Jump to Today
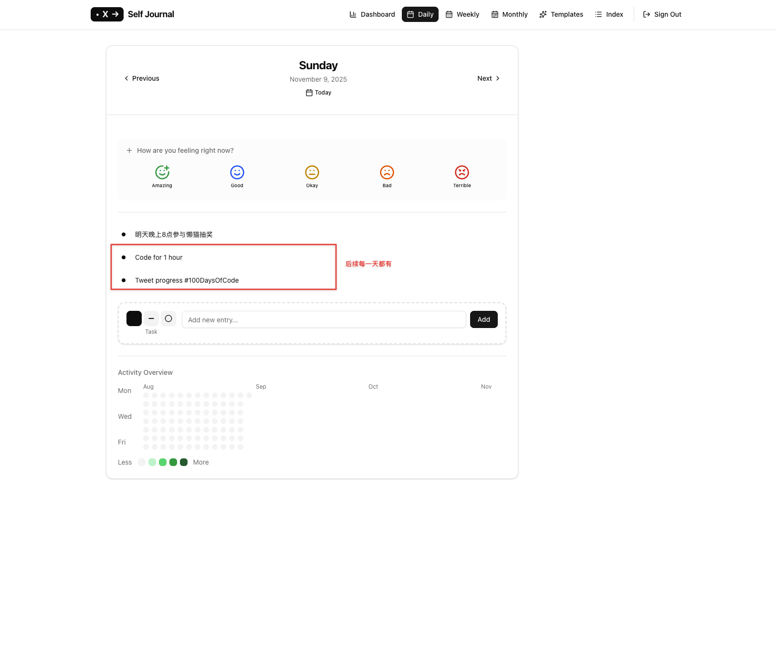Image resolution: width=776 pixels, height=657 pixels. (318, 93)
